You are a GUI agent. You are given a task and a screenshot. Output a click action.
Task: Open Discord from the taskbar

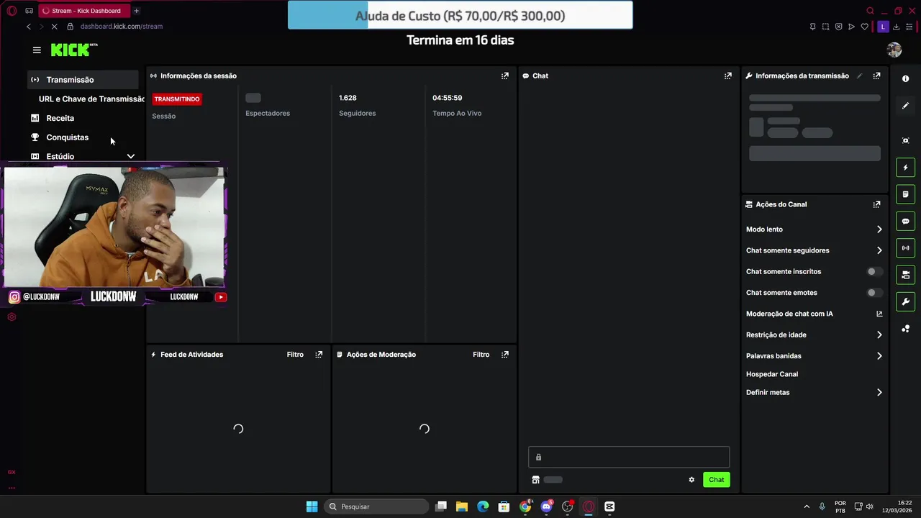point(546,506)
